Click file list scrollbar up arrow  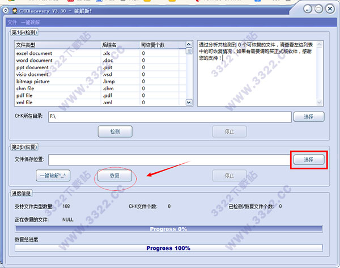click(189, 44)
